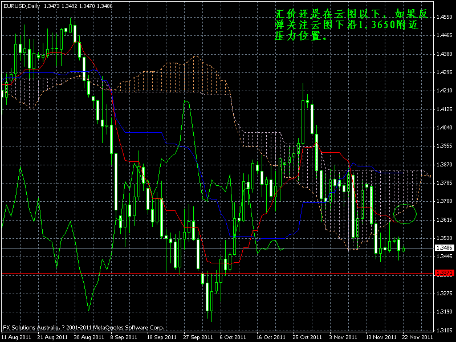The image size is (456, 342).
Task: Click the 1.4125 price scale label
Action: (x=445, y=109)
